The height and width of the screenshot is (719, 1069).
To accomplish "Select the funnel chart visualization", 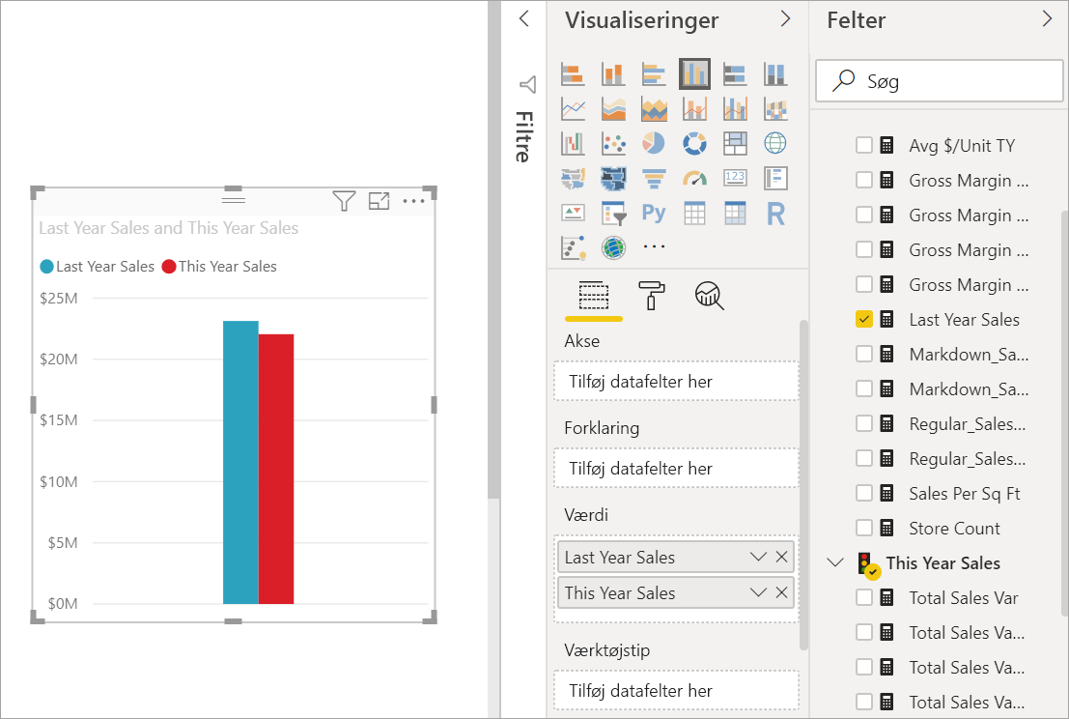I will [653, 179].
